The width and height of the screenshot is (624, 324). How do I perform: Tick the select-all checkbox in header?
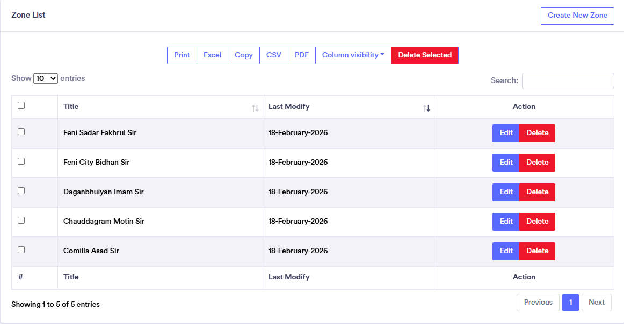pos(21,106)
